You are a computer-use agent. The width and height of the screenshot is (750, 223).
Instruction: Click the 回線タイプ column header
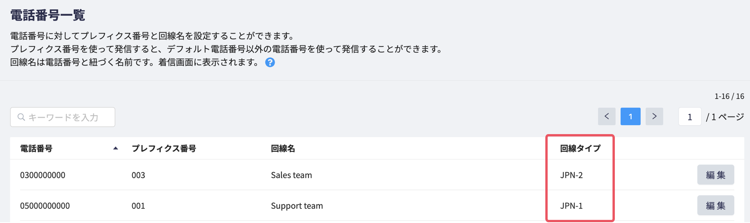pyautogui.click(x=580, y=149)
